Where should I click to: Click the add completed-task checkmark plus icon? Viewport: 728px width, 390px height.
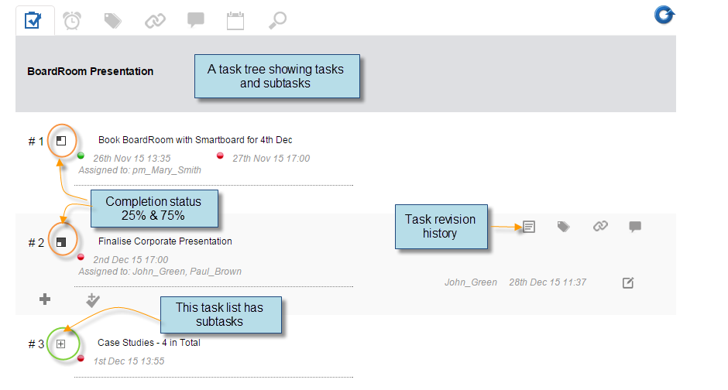tap(93, 300)
